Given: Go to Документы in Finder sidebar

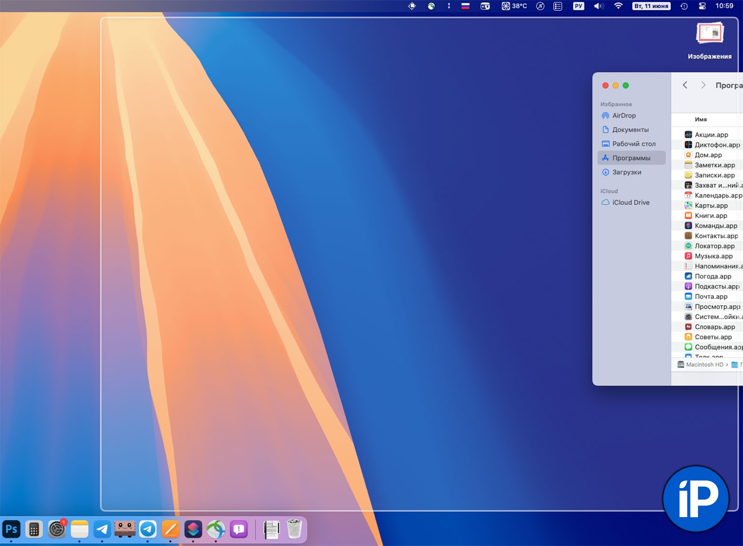Looking at the screenshot, I should coord(630,130).
